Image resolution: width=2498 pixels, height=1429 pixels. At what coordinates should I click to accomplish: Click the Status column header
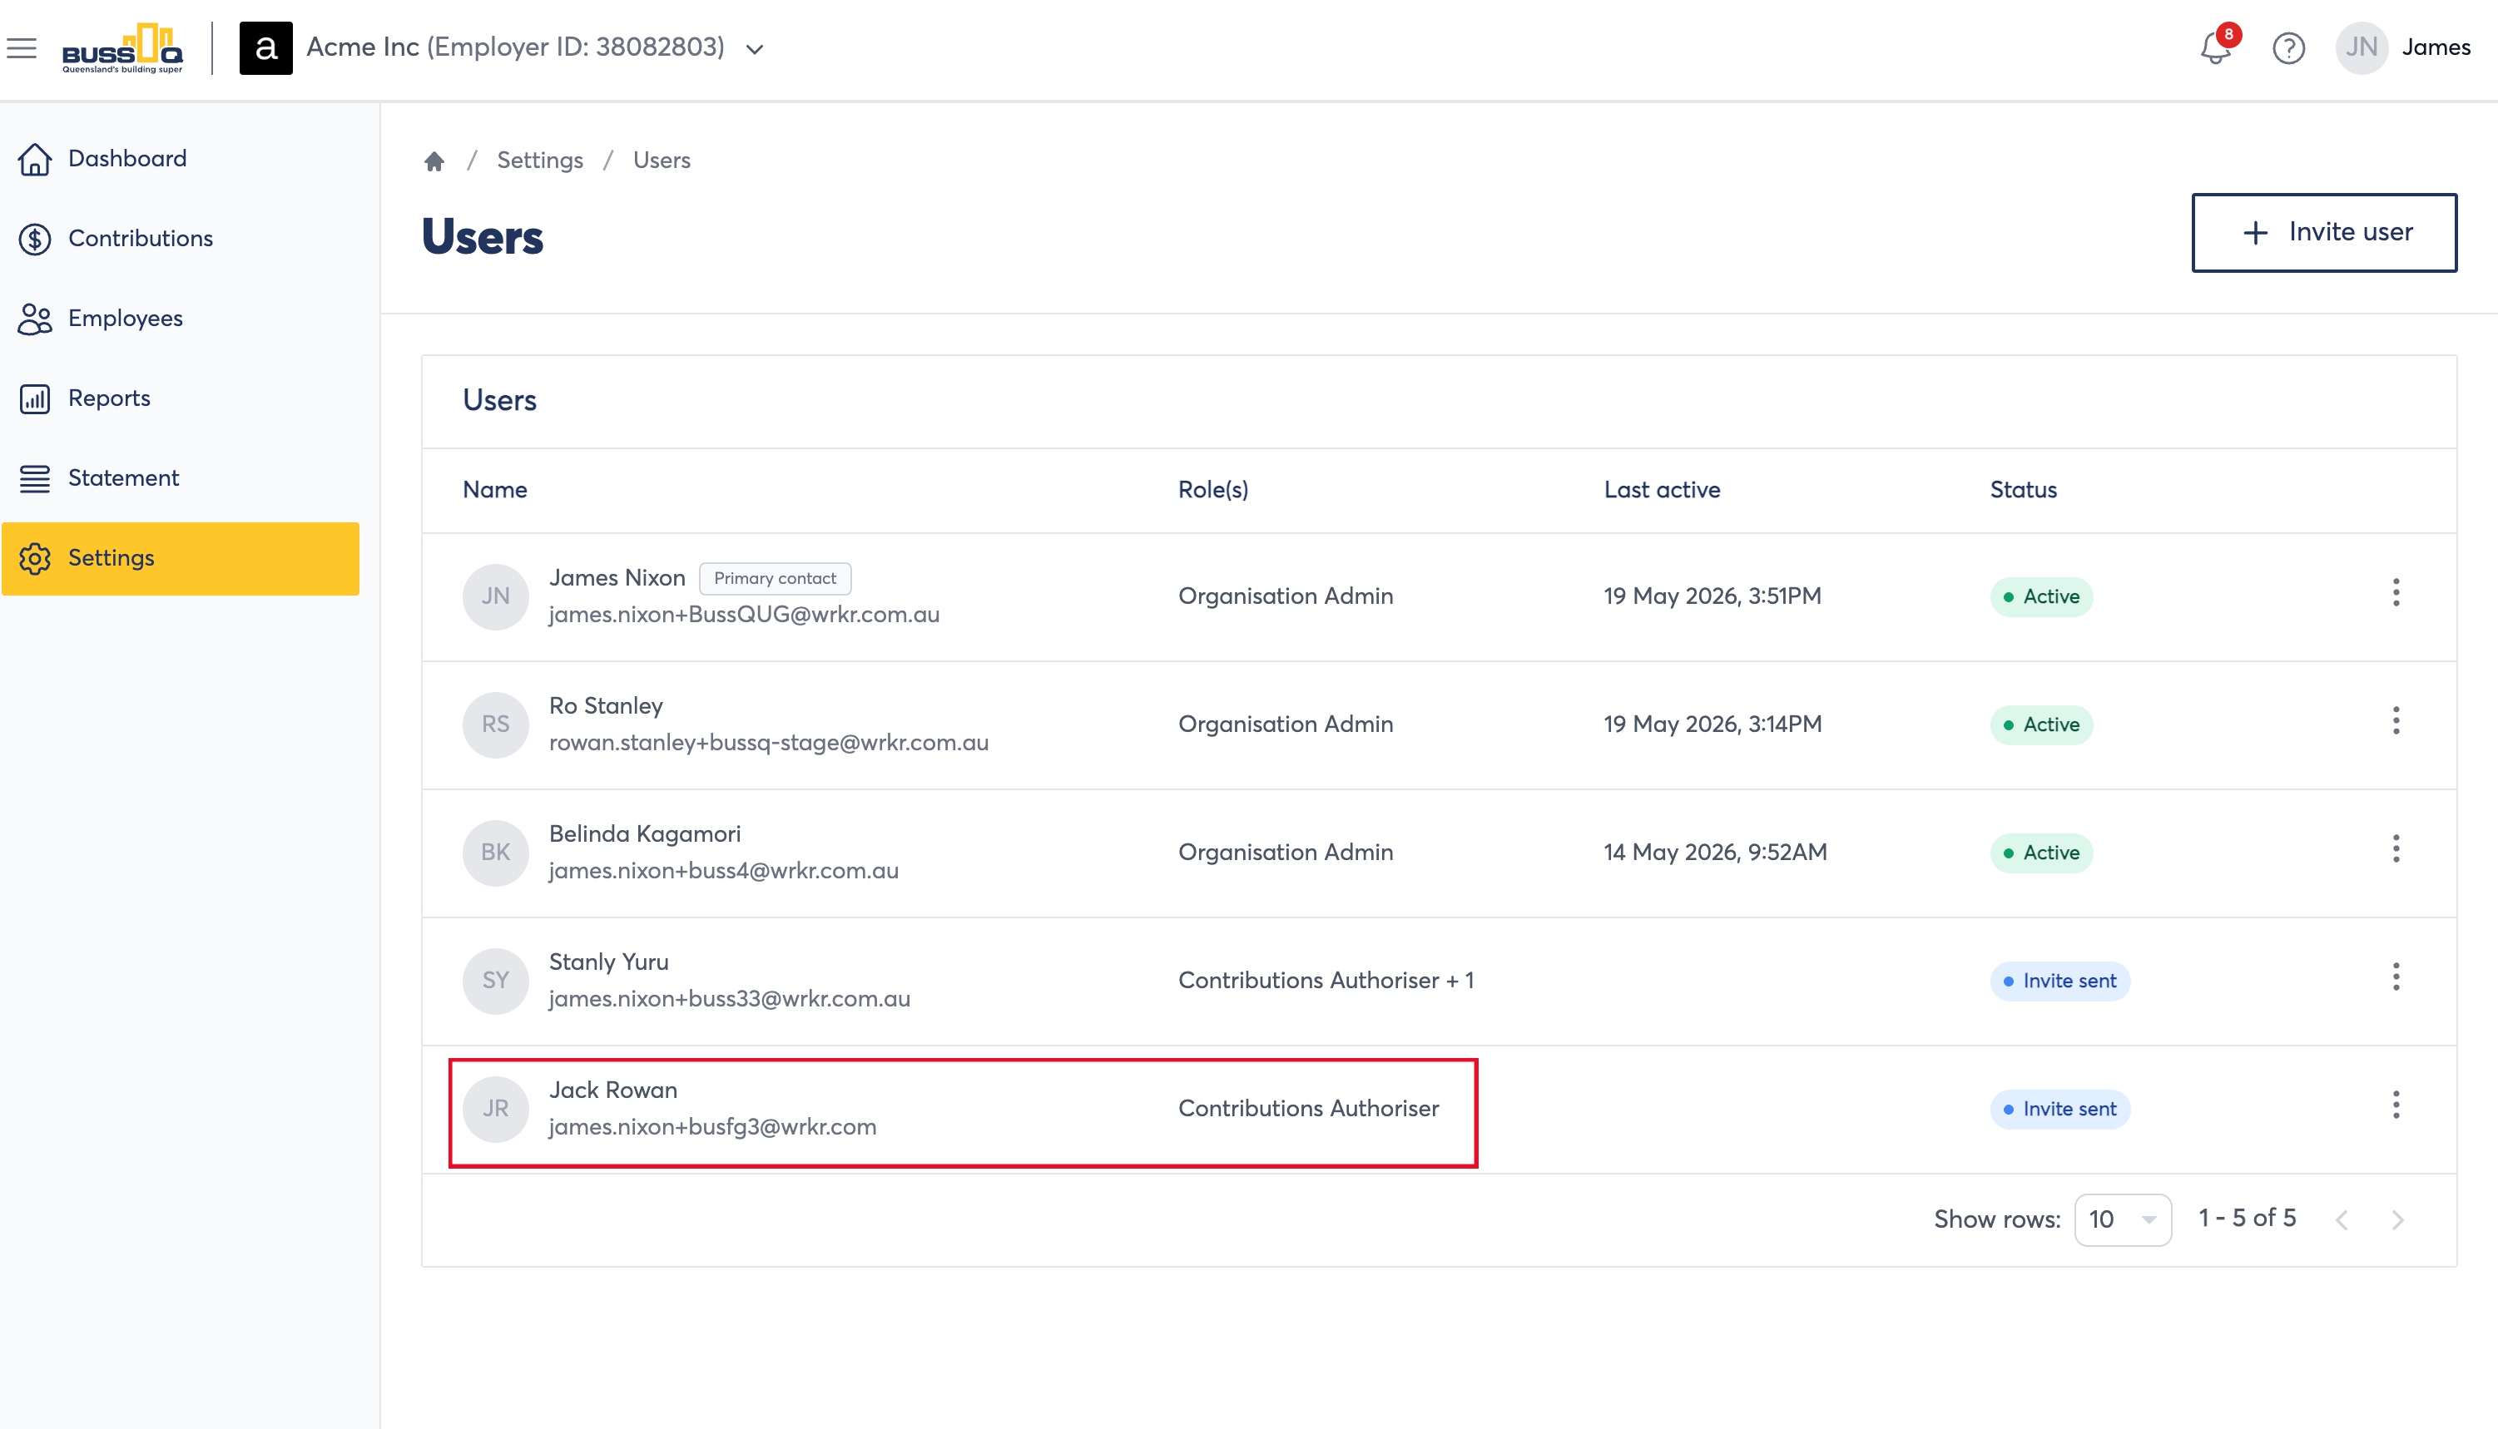tap(2023, 490)
